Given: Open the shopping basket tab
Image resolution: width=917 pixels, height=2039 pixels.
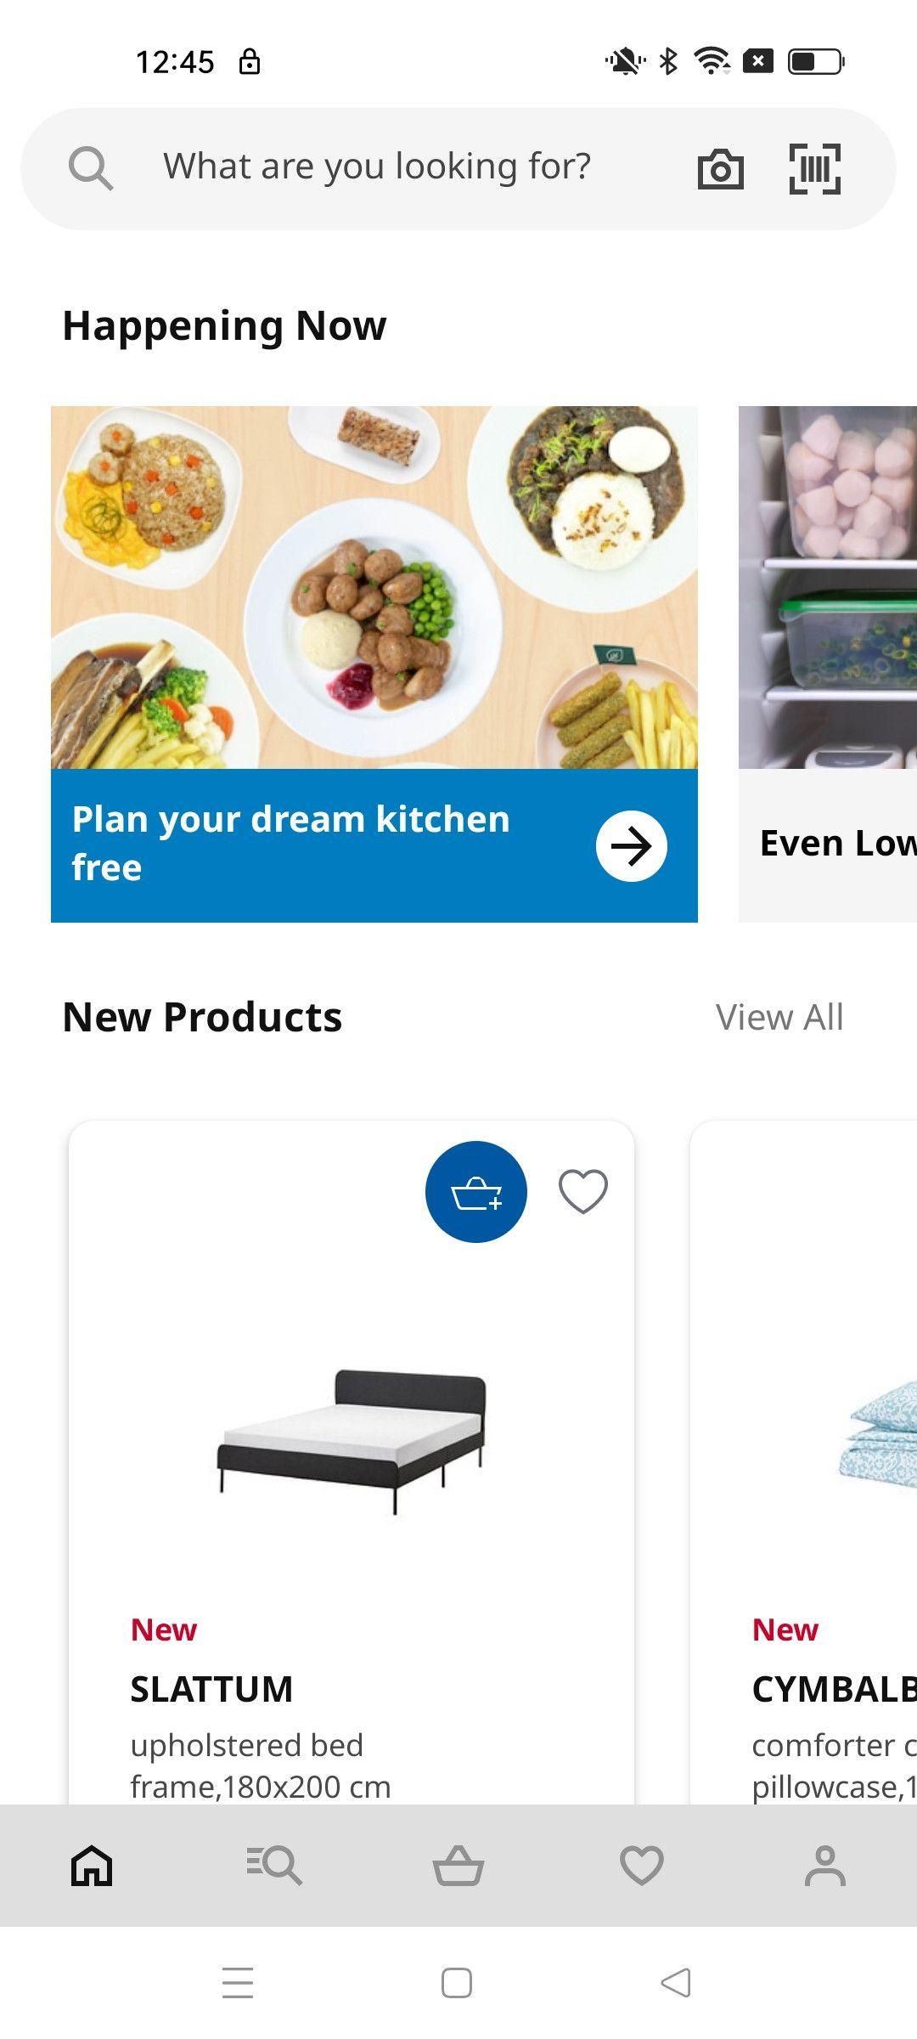Looking at the screenshot, I should (458, 1865).
